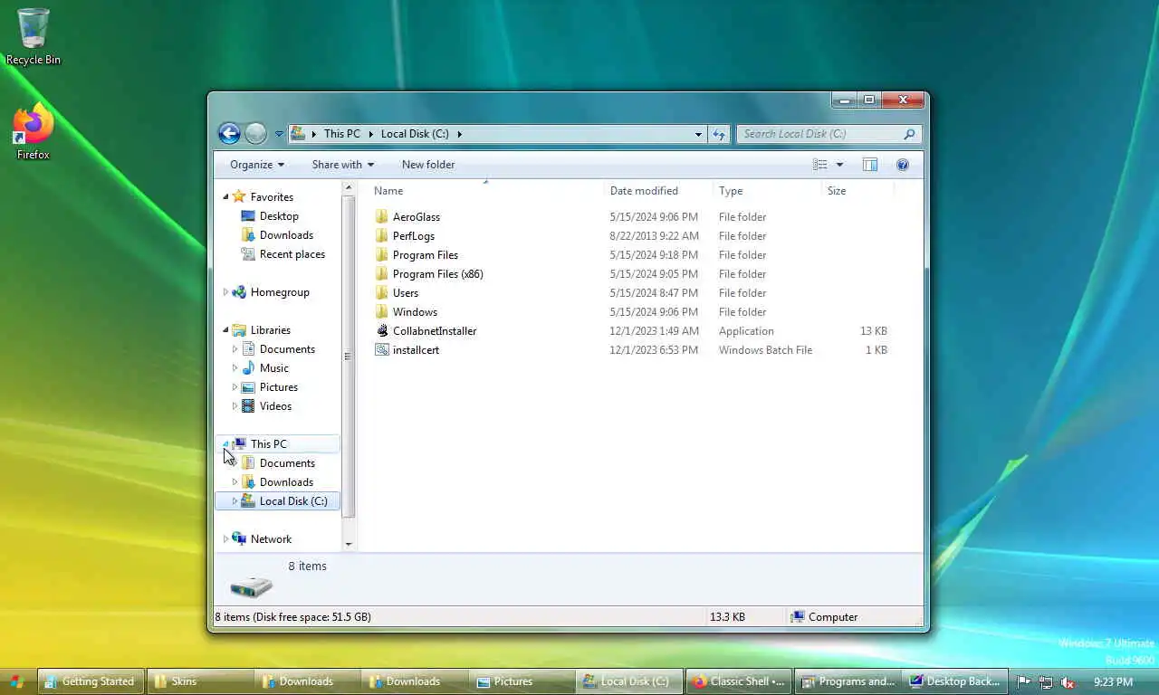Select the PerfLogs folder icon
This screenshot has width=1159, height=695.
pos(382,236)
